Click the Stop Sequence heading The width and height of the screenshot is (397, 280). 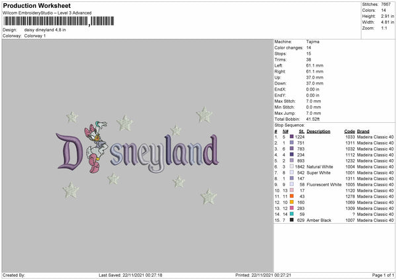[289, 125]
